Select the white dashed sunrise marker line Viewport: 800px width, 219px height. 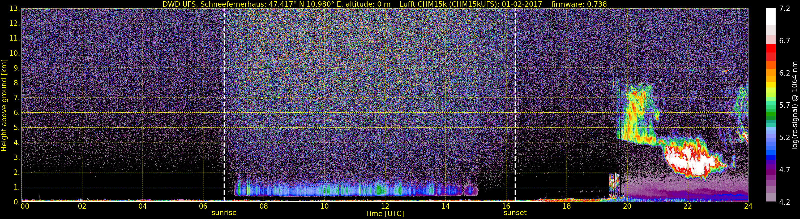pos(224,105)
